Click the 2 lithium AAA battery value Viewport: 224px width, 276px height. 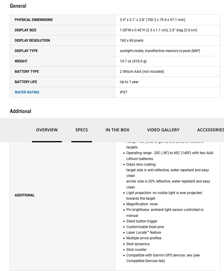tap(142, 72)
